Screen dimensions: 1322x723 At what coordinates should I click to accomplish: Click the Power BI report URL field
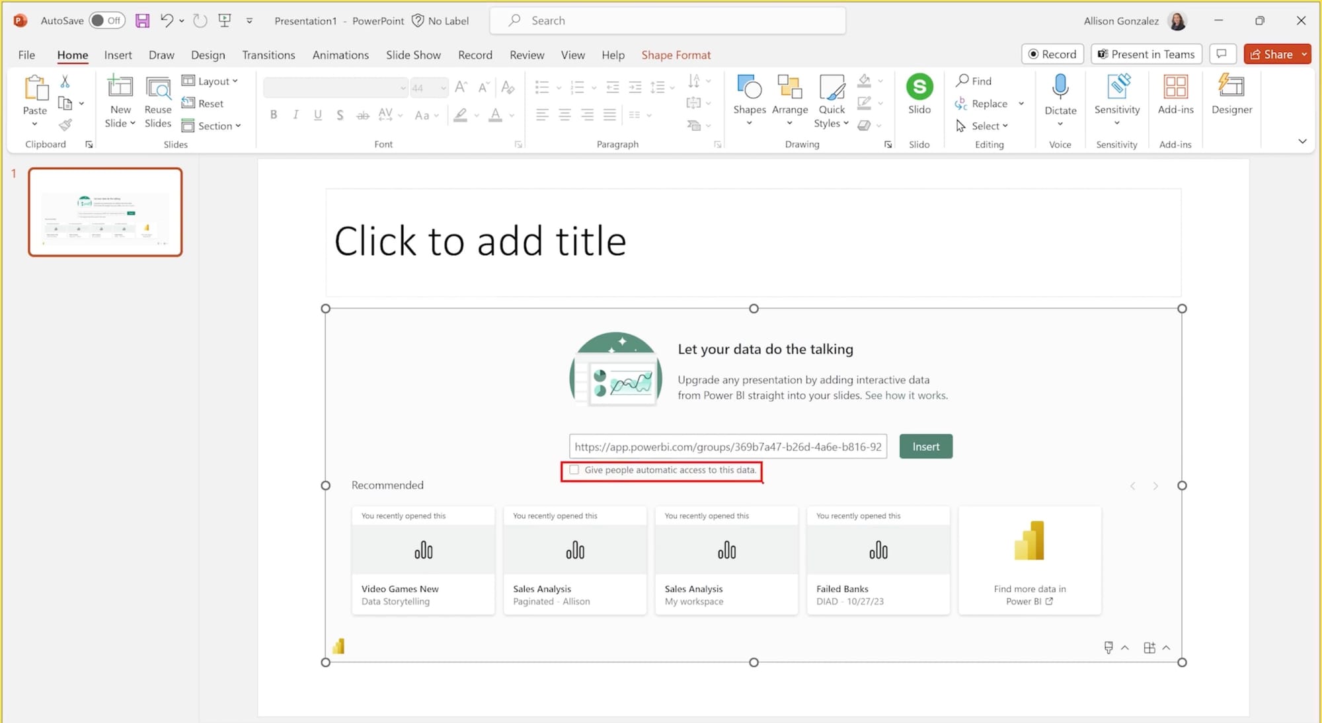(728, 446)
